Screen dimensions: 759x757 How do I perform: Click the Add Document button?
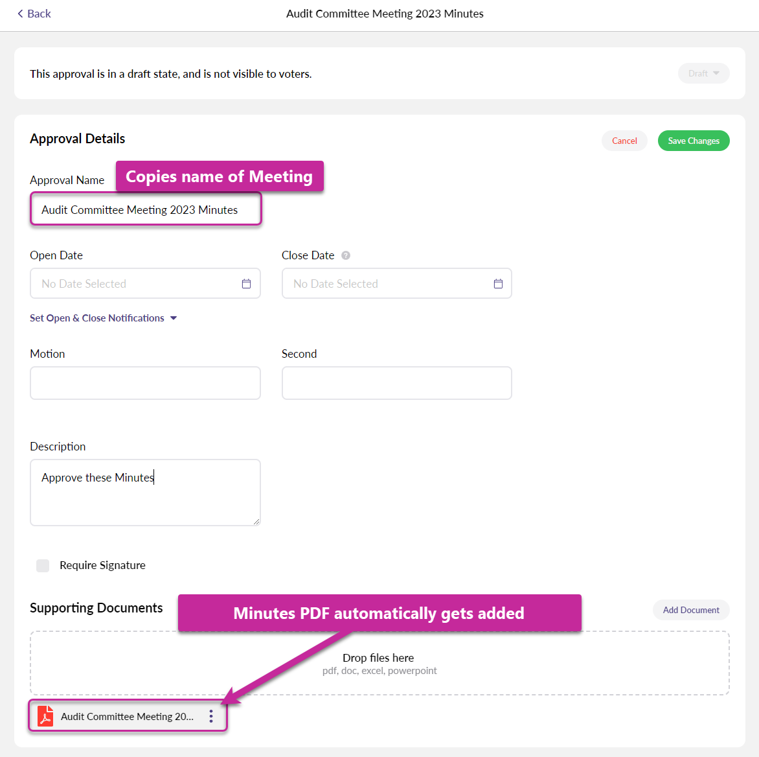click(x=690, y=610)
